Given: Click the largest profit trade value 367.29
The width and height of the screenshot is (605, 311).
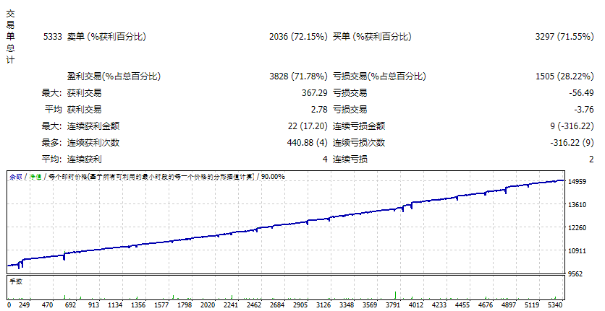Looking at the screenshot, I should pos(315,93).
